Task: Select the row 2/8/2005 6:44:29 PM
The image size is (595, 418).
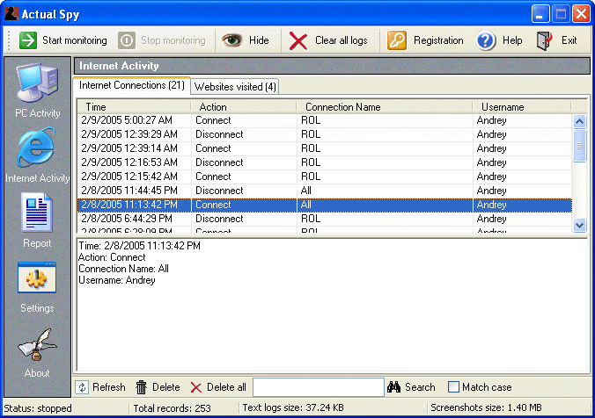Action: click(325, 219)
